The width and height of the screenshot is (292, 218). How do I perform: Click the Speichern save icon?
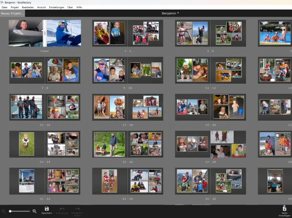pos(47,209)
